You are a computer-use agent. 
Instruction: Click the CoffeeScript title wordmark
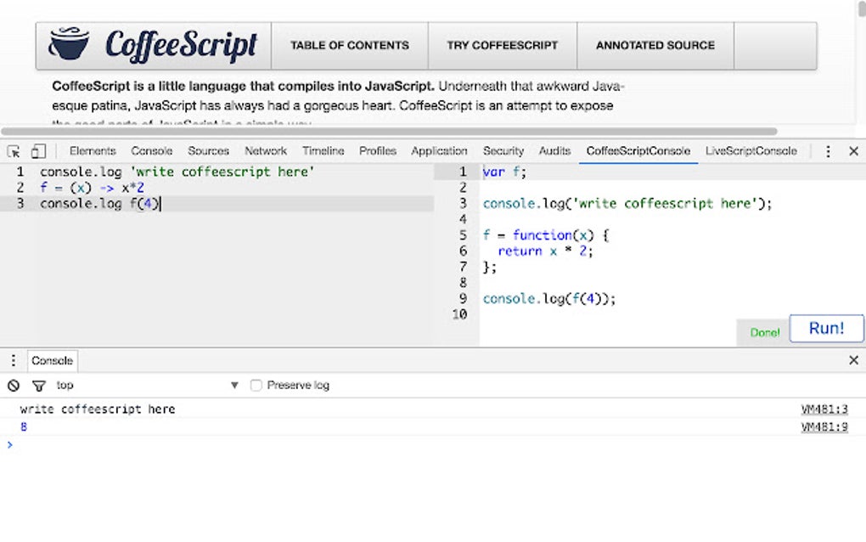pos(181,45)
